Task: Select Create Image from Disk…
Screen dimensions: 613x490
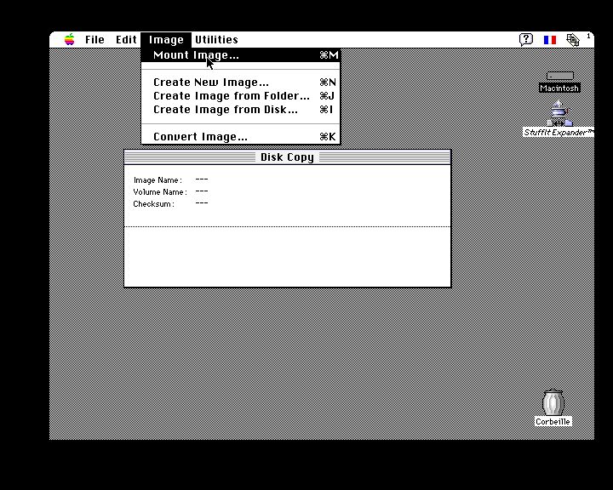Action: coord(225,110)
